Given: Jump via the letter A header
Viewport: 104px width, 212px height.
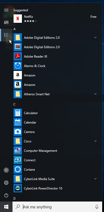Looking at the screenshot, I should (15, 29).
